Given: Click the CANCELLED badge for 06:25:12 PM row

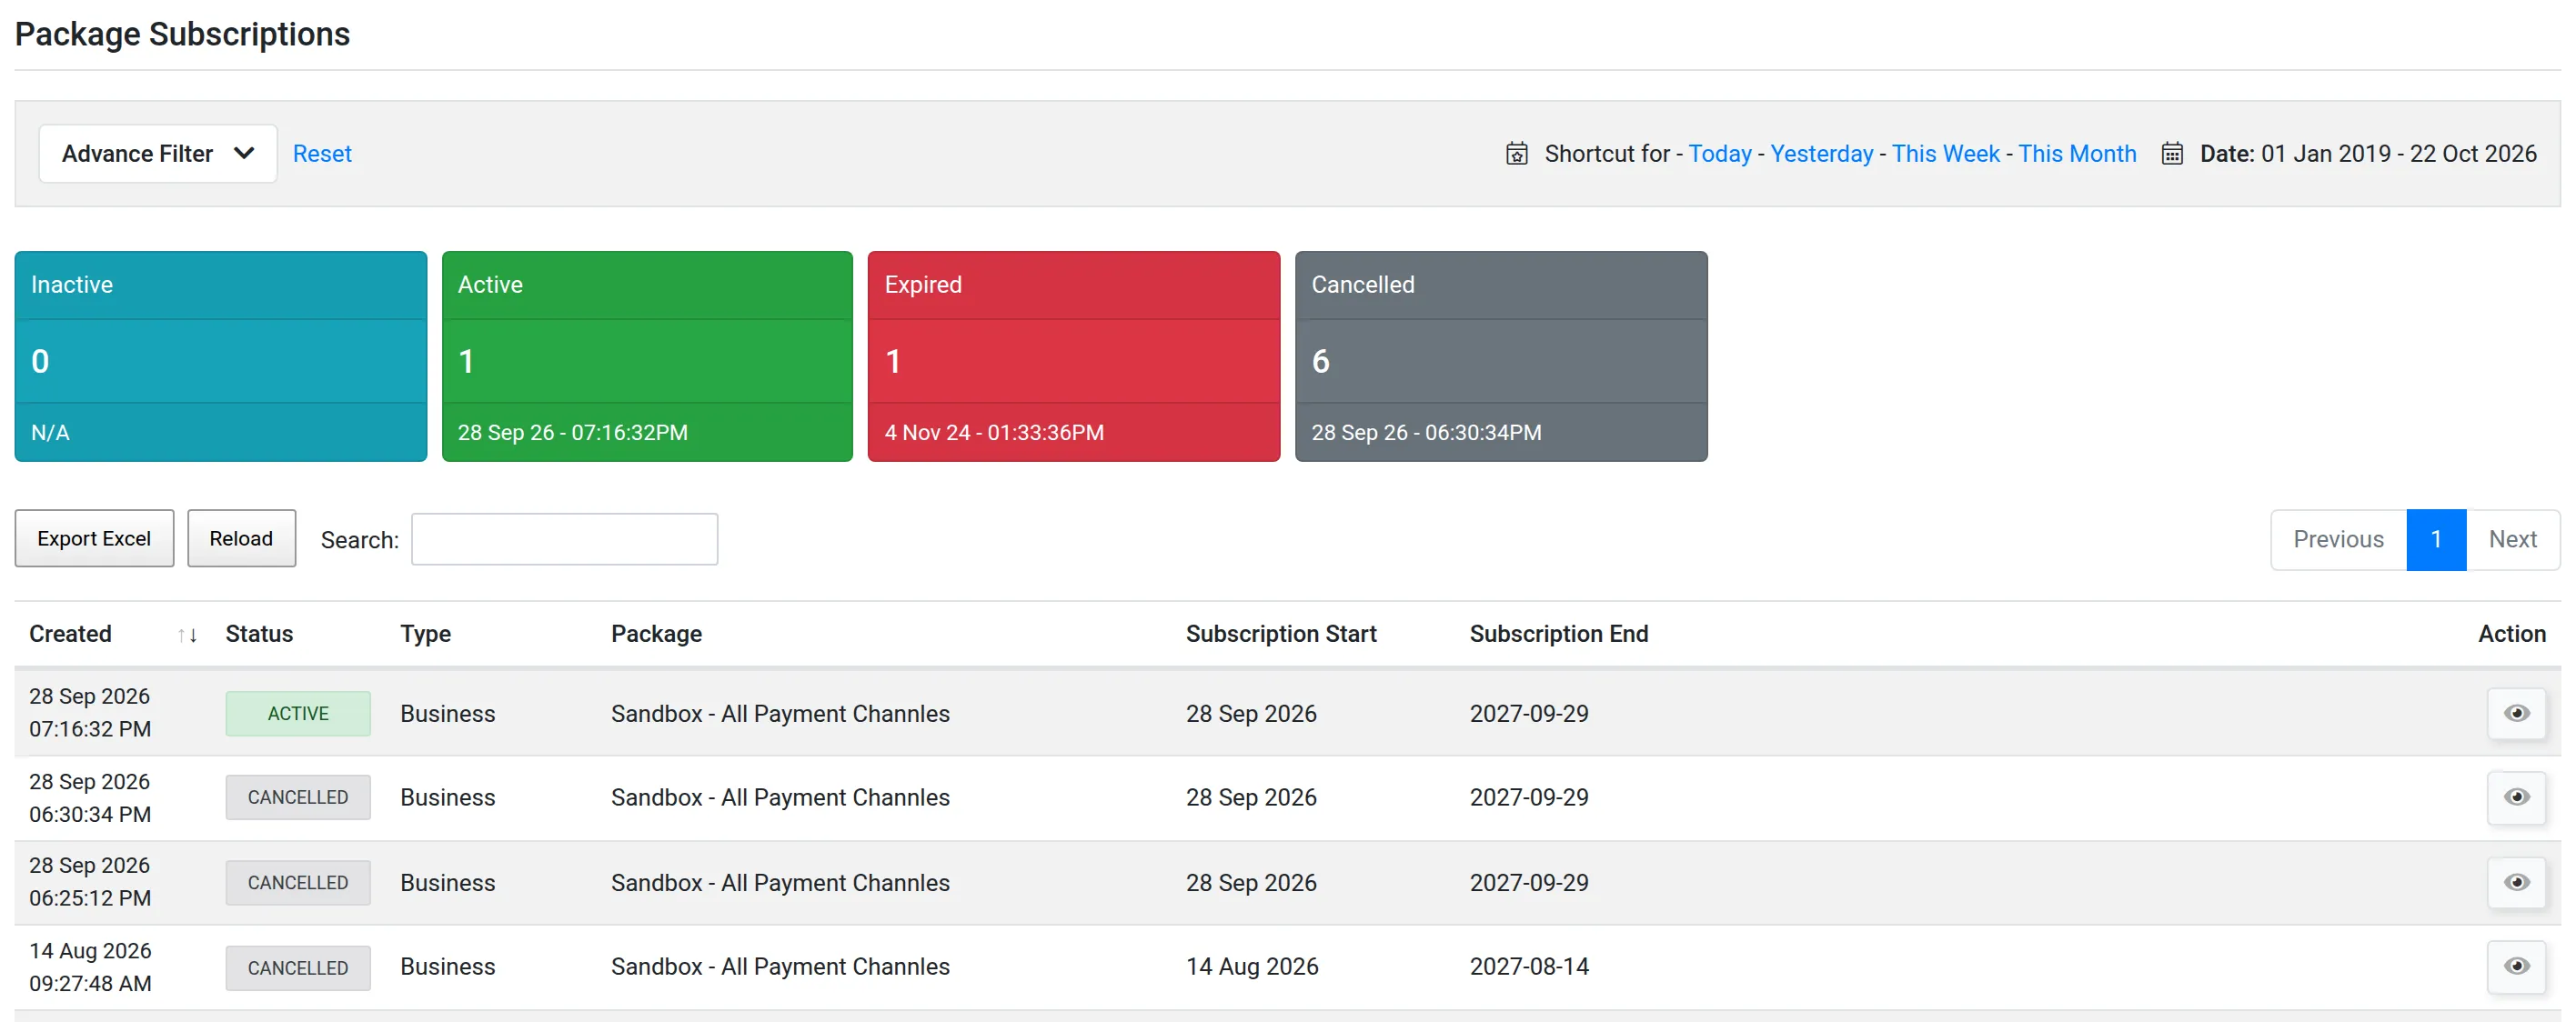Looking at the screenshot, I should click(x=298, y=882).
